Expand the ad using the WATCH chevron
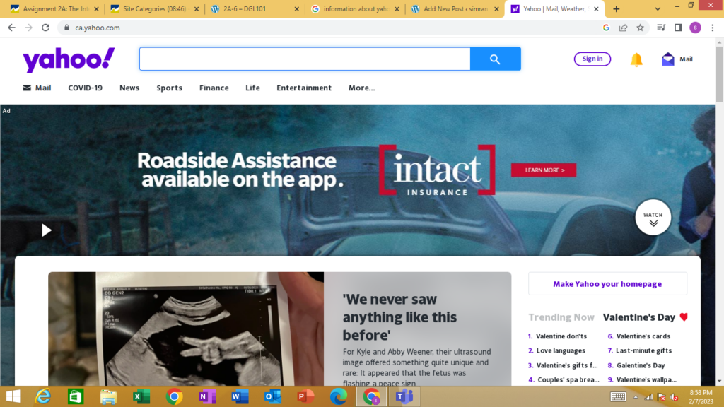Screen dimensions: 724x407 (x=653, y=218)
